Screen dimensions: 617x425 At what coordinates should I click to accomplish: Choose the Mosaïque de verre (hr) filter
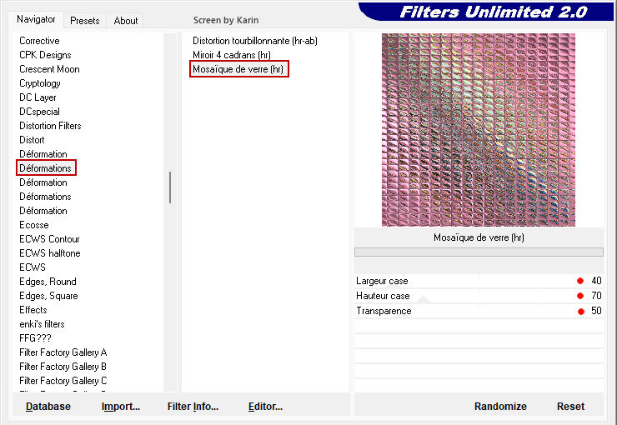pyautogui.click(x=238, y=69)
